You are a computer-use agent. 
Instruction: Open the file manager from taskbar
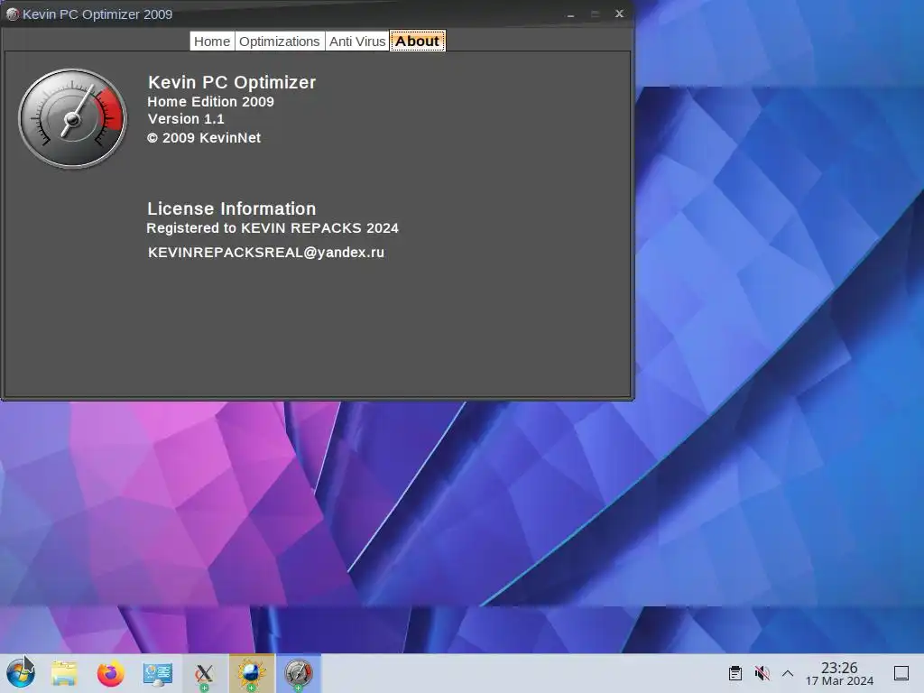click(x=64, y=673)
